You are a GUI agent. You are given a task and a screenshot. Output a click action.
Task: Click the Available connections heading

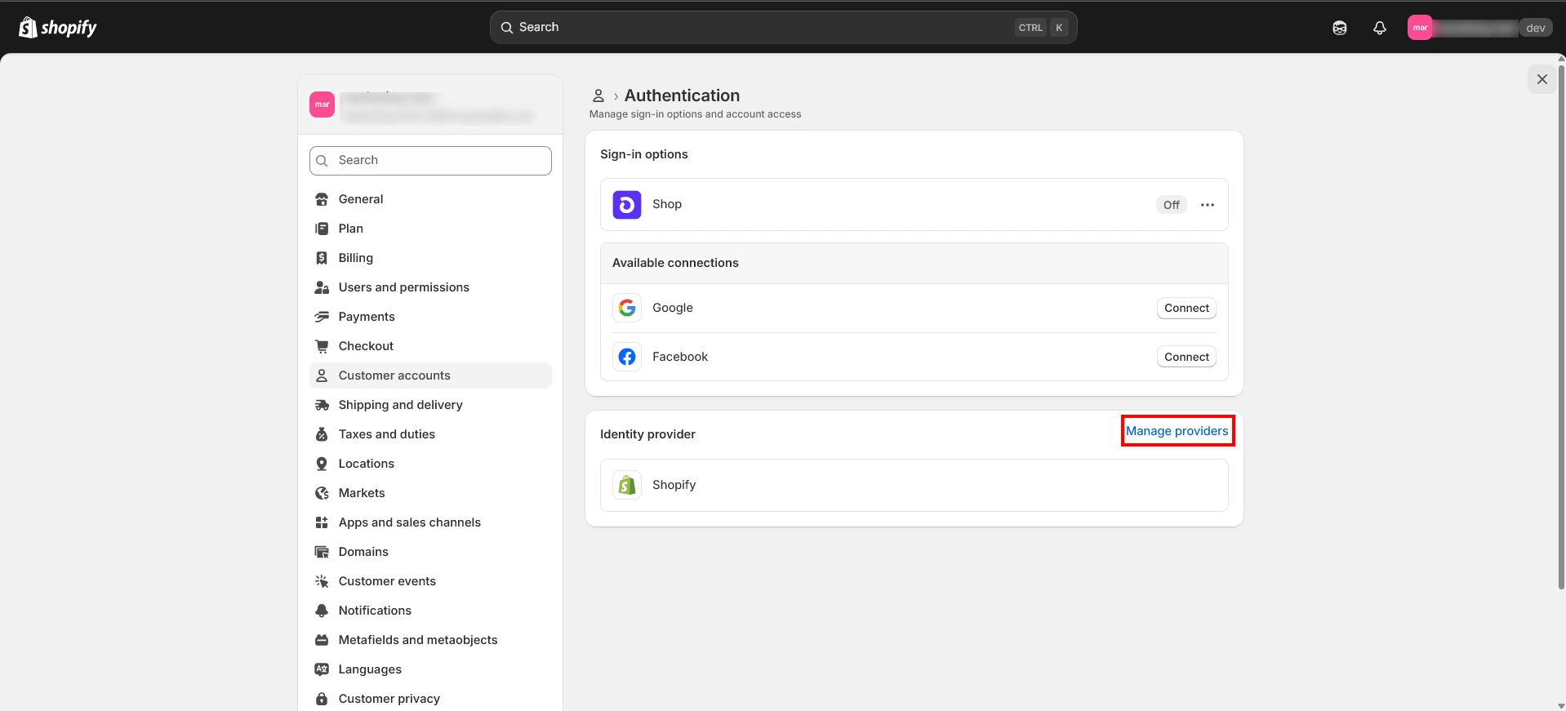675,263
